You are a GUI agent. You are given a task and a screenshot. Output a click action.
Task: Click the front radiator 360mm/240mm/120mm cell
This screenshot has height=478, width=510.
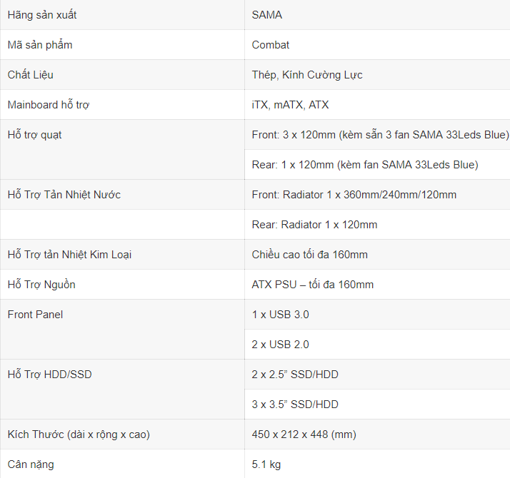[x=354, y=195]
